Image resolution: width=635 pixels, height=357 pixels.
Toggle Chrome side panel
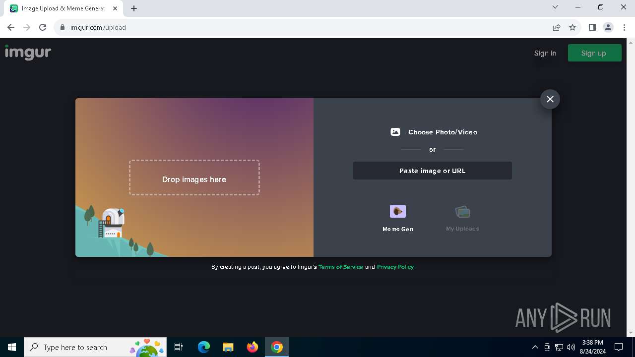pyautogui.click(x=592, y=27)
